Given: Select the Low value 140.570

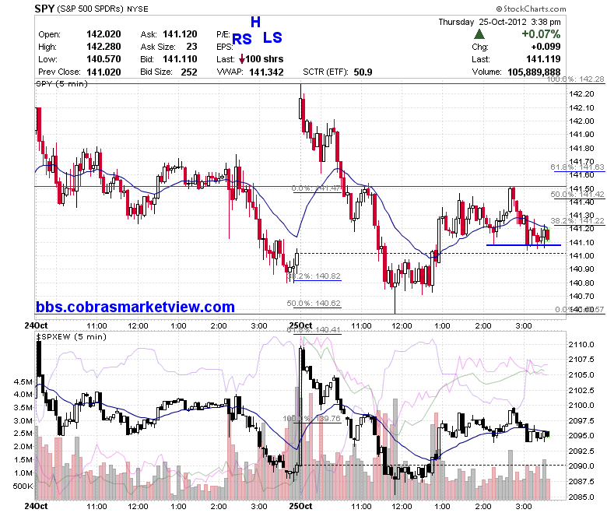Looking at the screenshot, I should [104, 59].
